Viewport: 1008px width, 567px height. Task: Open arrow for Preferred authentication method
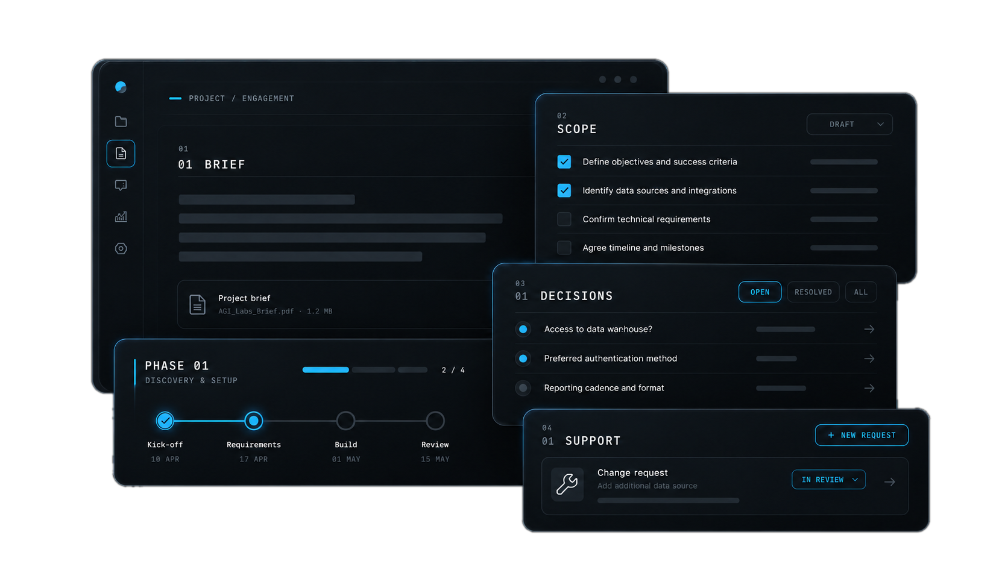[869, 359]
